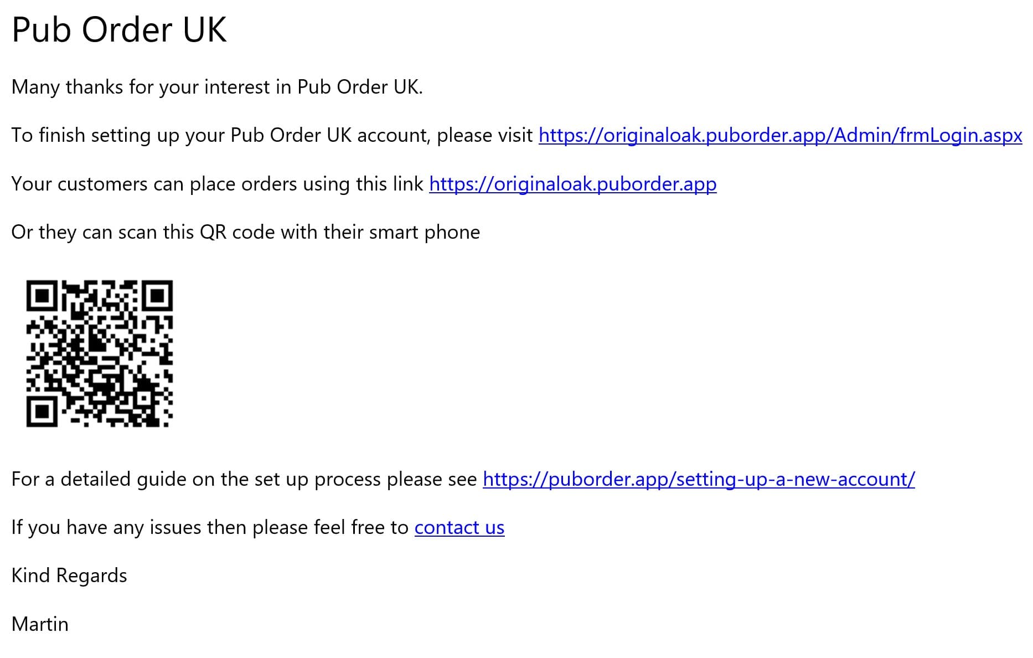Open the Admin frmLogin.aspx link
Screen dimensions: 1033x658
780,136
